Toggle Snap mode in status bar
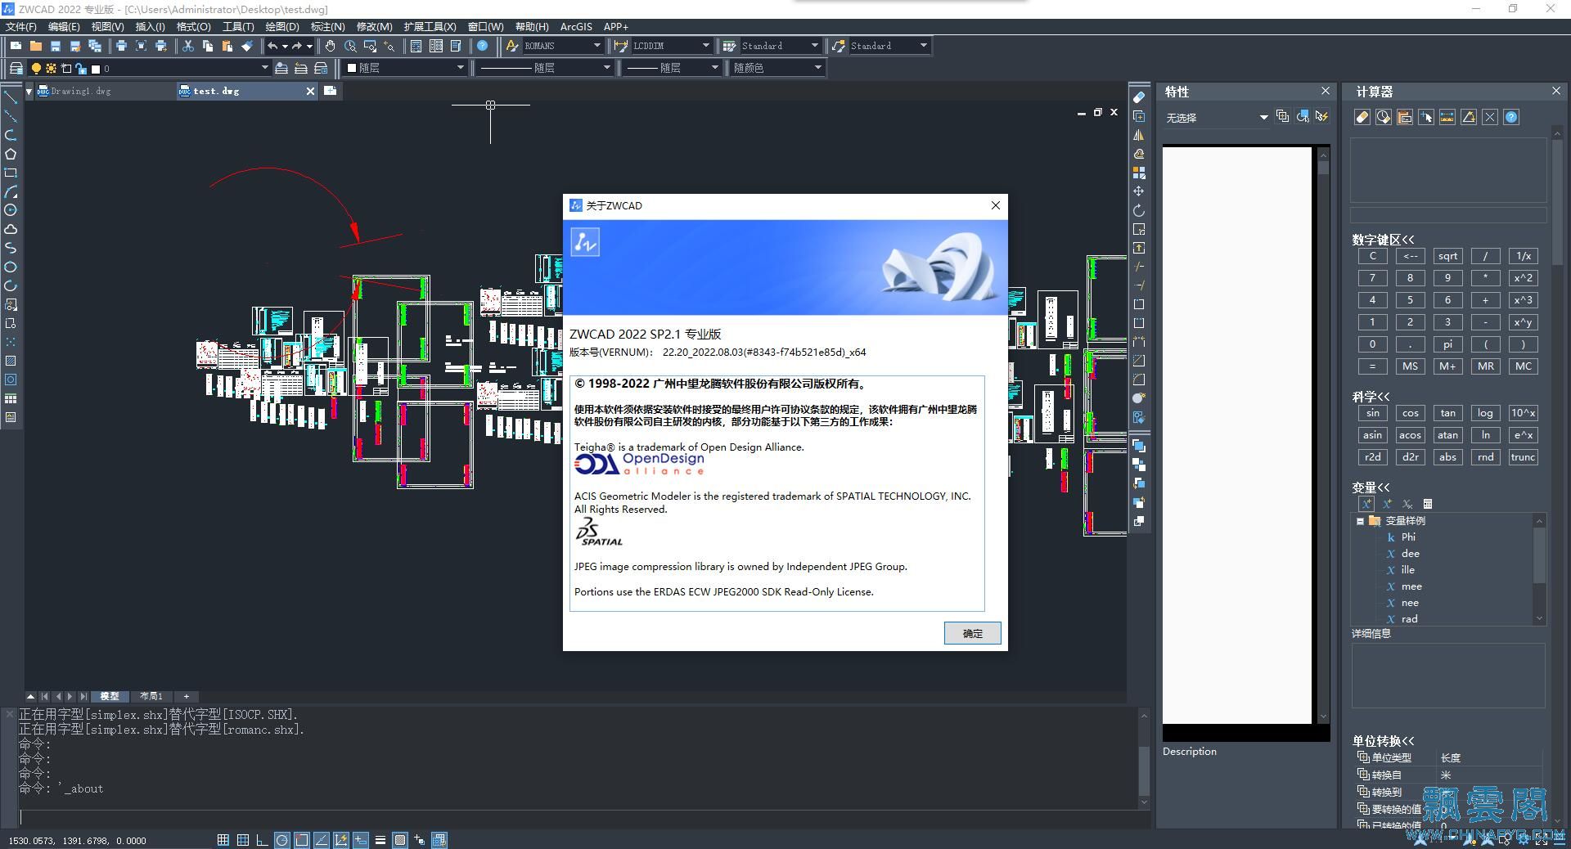The image size is (1571, 849). coord(223,840)
